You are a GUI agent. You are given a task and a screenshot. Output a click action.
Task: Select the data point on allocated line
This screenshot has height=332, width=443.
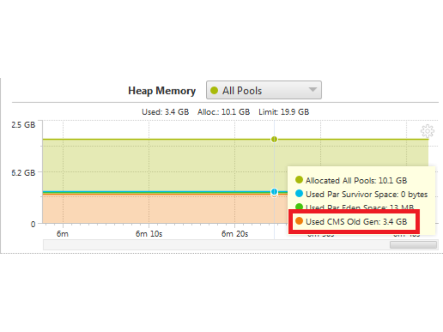pos(275,139)
